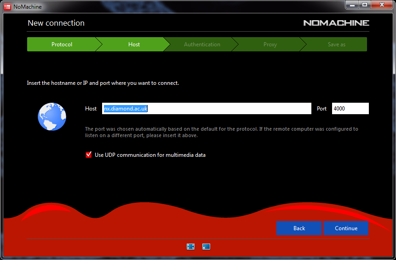Maximize the NoMachine window
396x260 pixels.
(364, 5)
